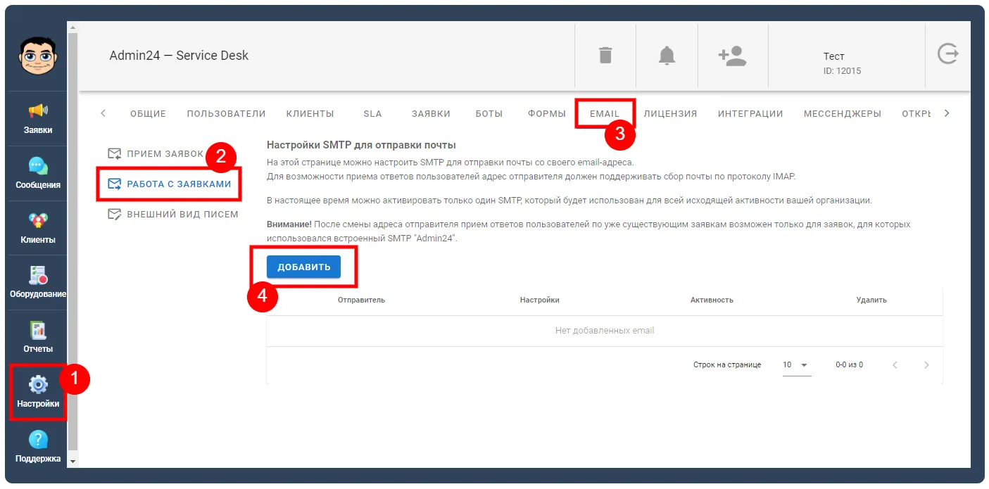Screen dimensions: 989x489
Task: Click the Активность column header
Action: [x=712, y=300]
